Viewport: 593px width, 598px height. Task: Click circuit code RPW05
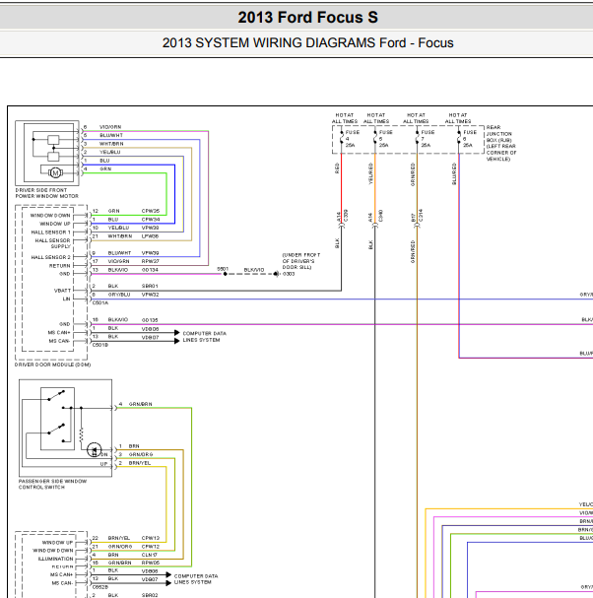[x=151, y=563]
